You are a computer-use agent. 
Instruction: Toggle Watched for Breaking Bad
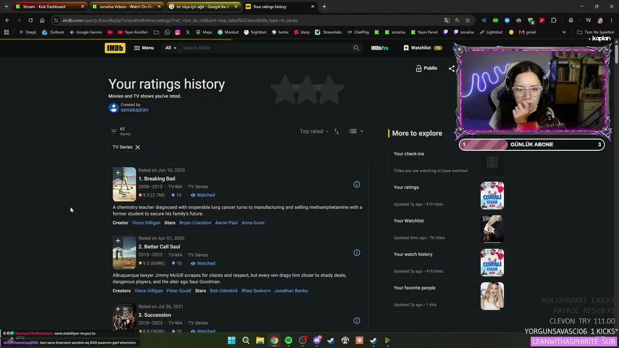203,195
